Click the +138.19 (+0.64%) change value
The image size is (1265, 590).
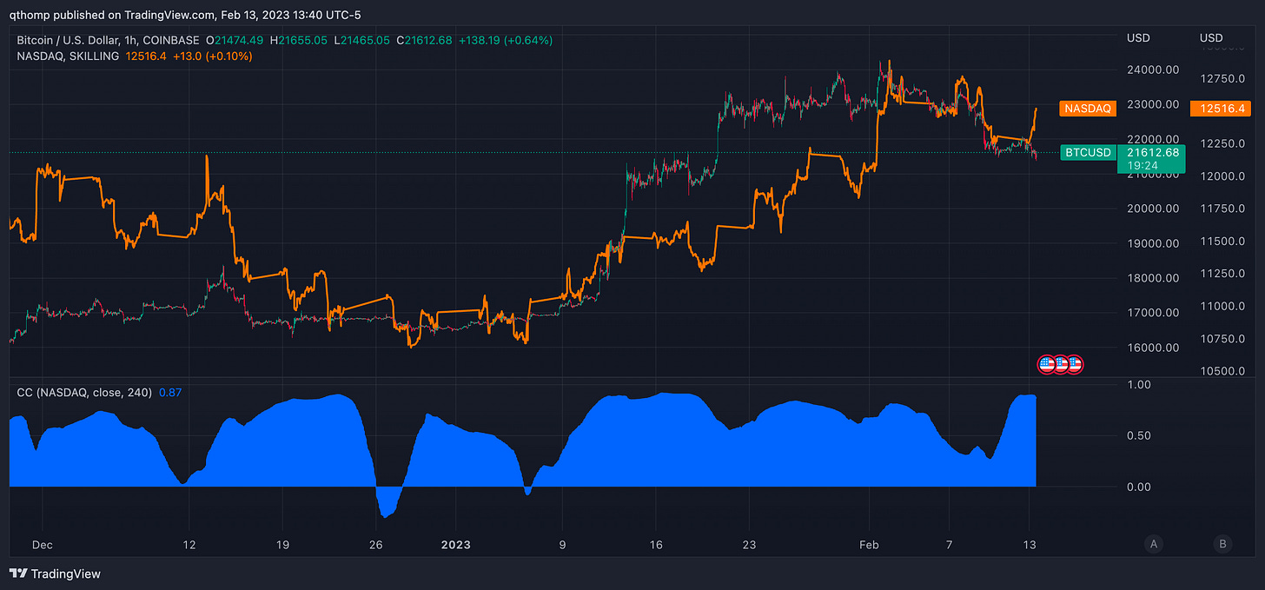point(506,40)
